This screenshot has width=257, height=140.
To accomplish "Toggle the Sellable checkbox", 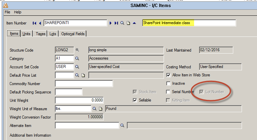I will point(135,100).
